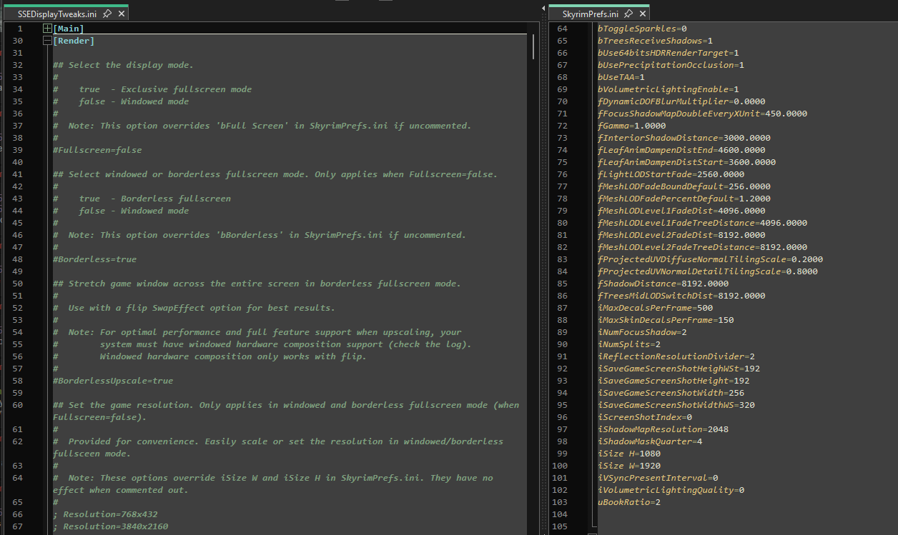The height and width of the screenshot is (535, 898).
Task: Click the iScreenShotIndex=0 line
Action: tap(645, 417)
